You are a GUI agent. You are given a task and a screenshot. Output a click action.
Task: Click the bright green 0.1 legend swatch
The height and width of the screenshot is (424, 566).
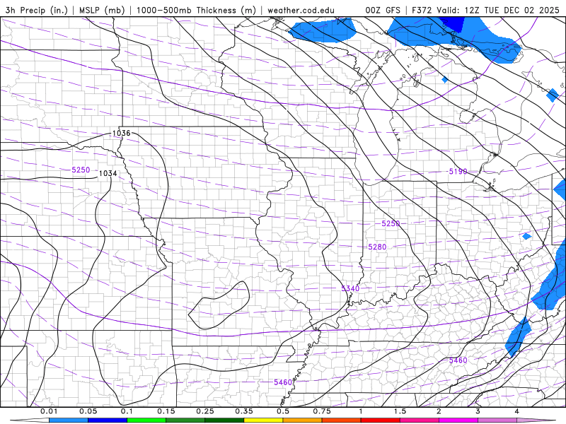coord(146,420)
